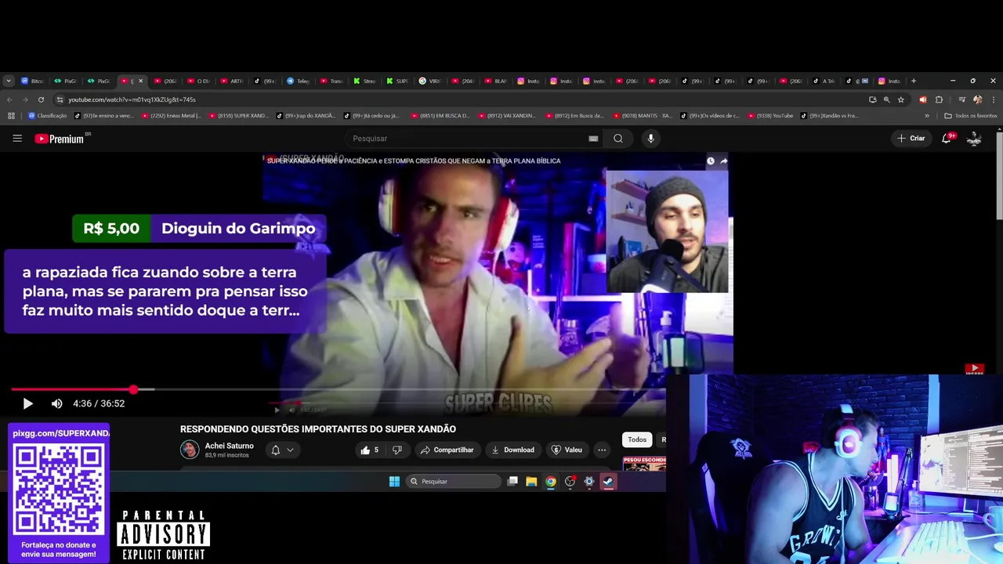Open the EM BUSCA D... bookmark
Image resolution: width=1003 pixels, height=564 pixels.
point(439,116)
